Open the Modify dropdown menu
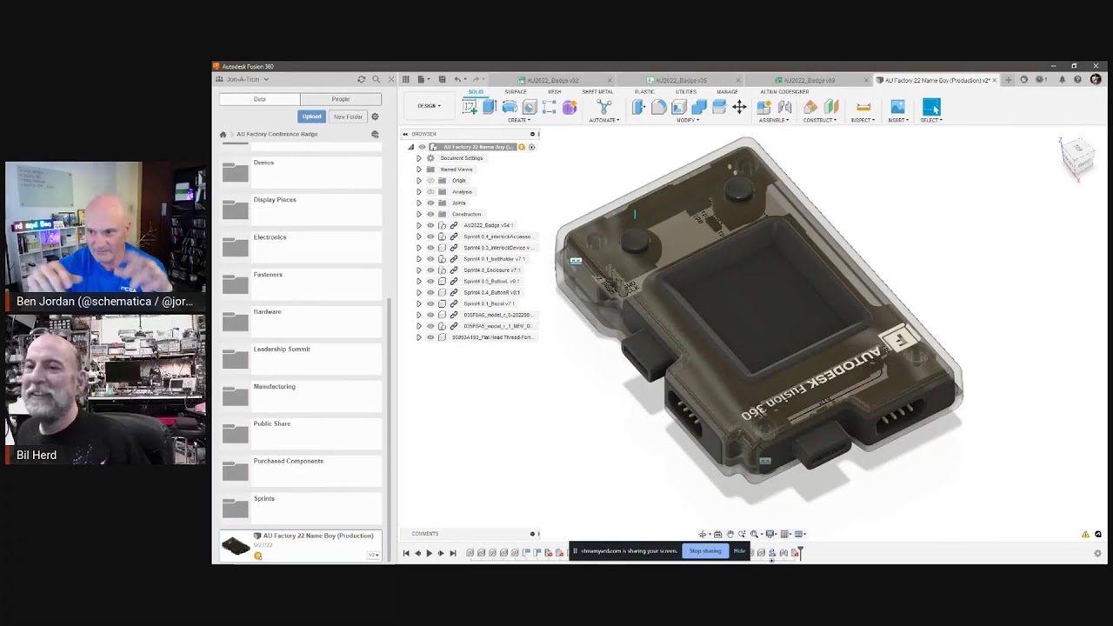 tap(688, 120)
